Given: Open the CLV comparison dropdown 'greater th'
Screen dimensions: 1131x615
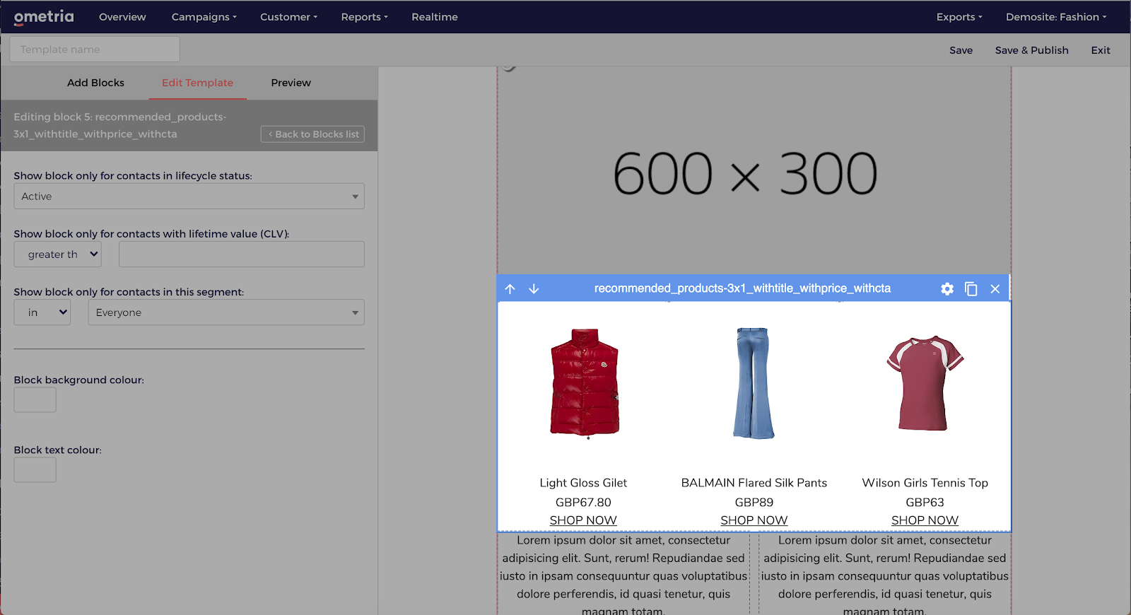Looking at the screenshot, I should 58,254.
